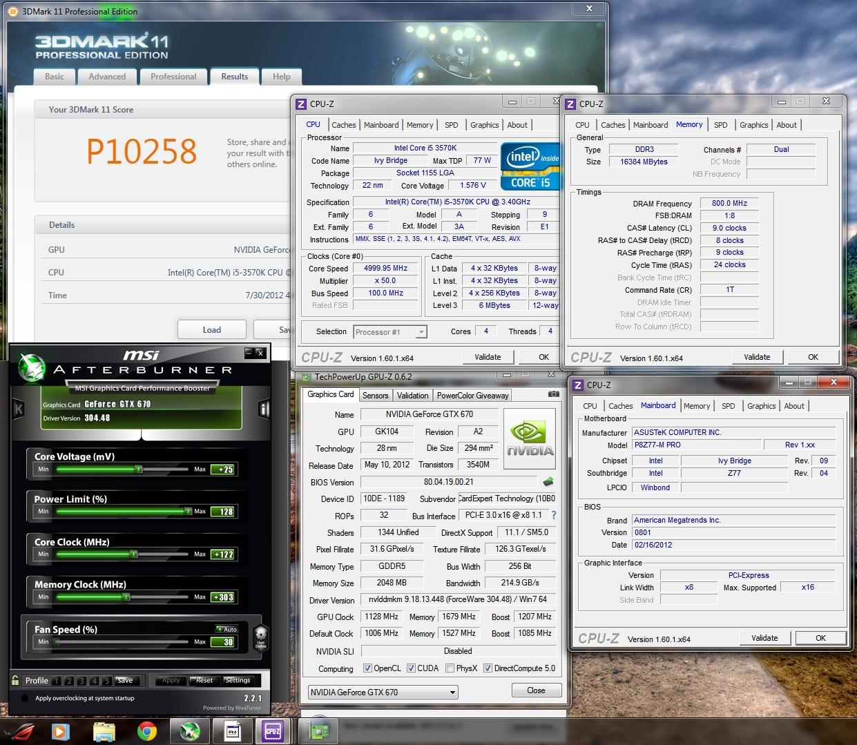Open the NVIDIA GeForce GTX 670 card dropdown
857x745 pixels.
383,692
